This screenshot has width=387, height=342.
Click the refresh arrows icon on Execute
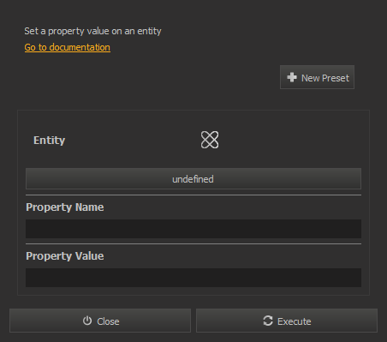pos(268,321)
